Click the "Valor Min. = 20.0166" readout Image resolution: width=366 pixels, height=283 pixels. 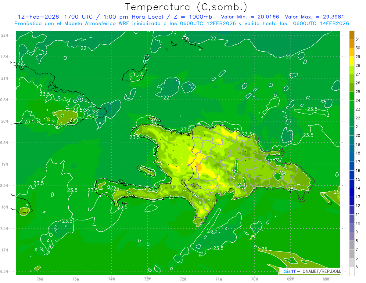[250, 17]
